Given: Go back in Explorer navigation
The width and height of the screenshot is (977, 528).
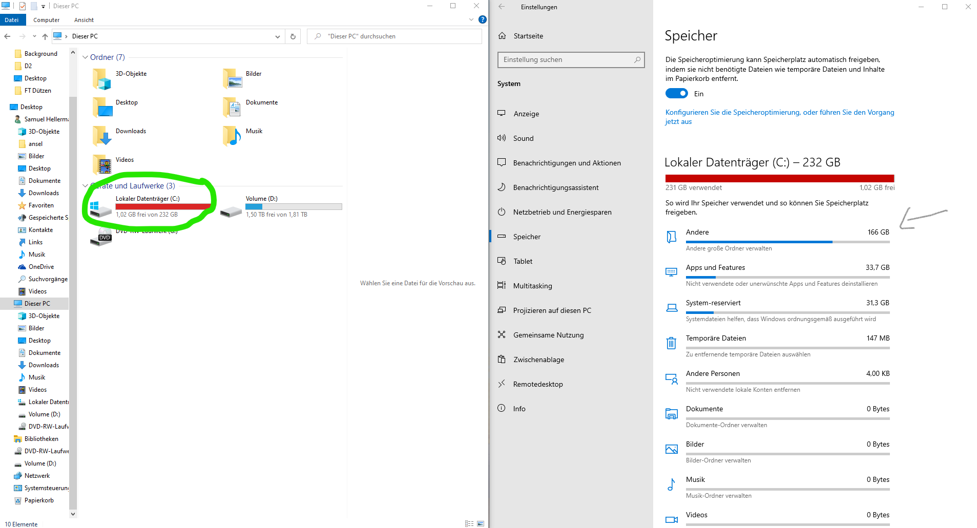Looking at the screenshot, I should point(7,36).
